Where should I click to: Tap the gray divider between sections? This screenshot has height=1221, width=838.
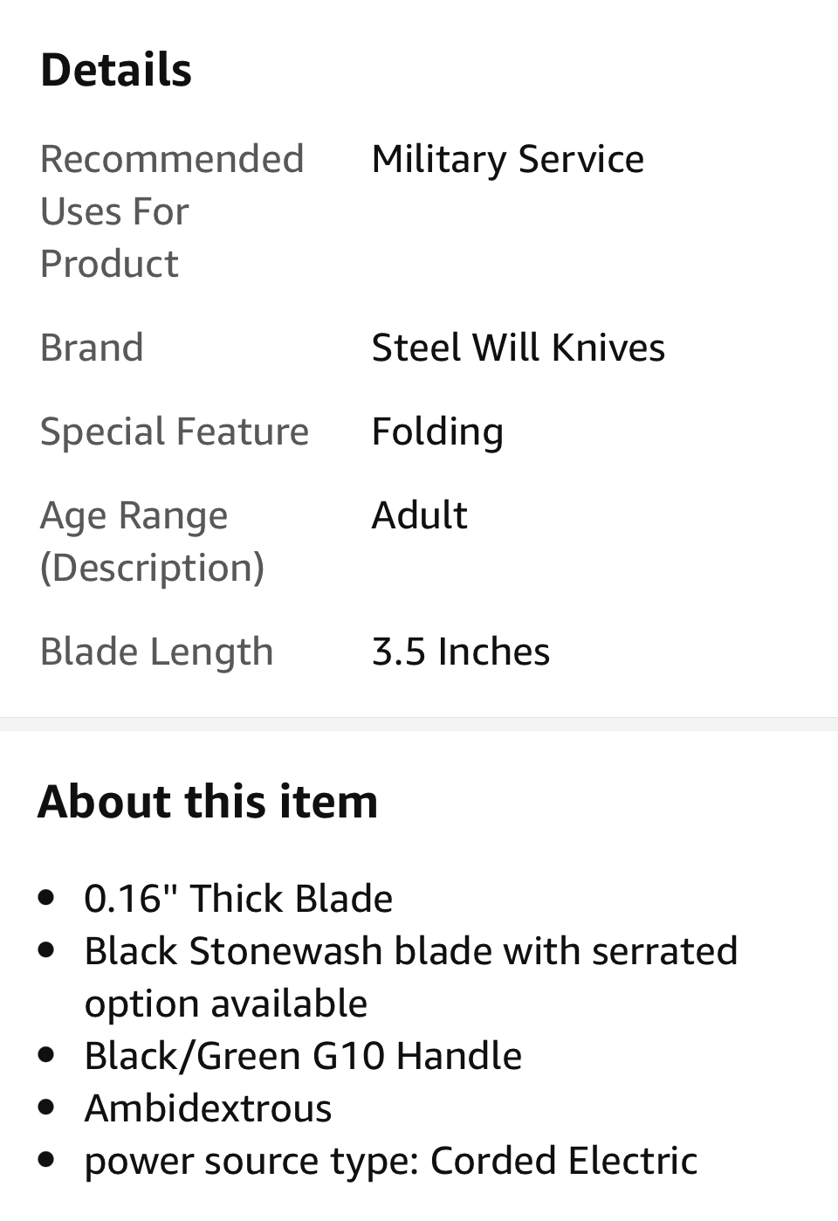tap(419, 724)
